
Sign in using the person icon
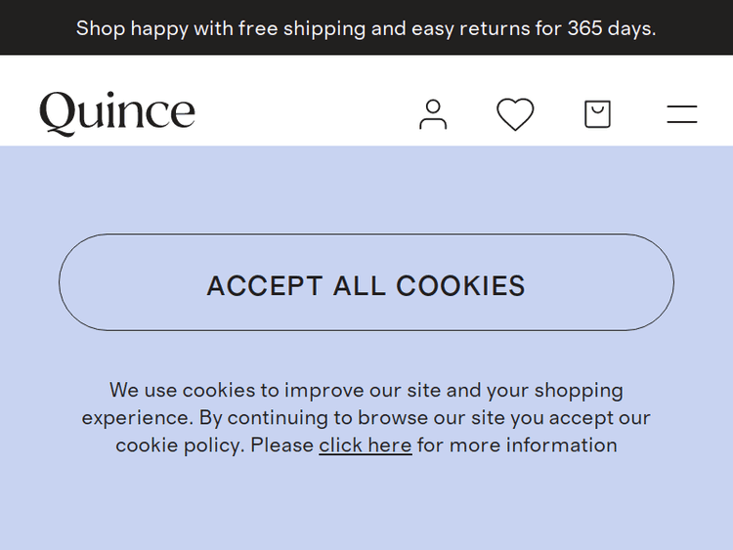click(x=433, y=114)
